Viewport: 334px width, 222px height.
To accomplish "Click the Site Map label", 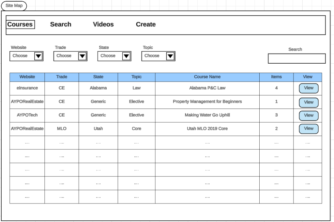I will coord(14,6).
